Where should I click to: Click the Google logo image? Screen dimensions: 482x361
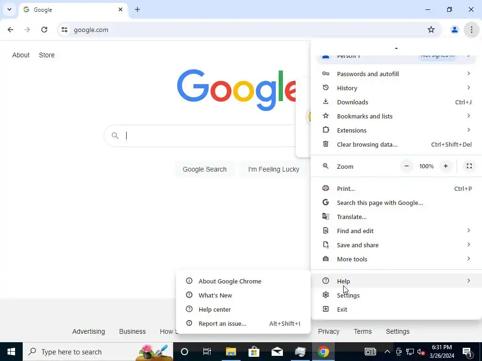point(236,90)
